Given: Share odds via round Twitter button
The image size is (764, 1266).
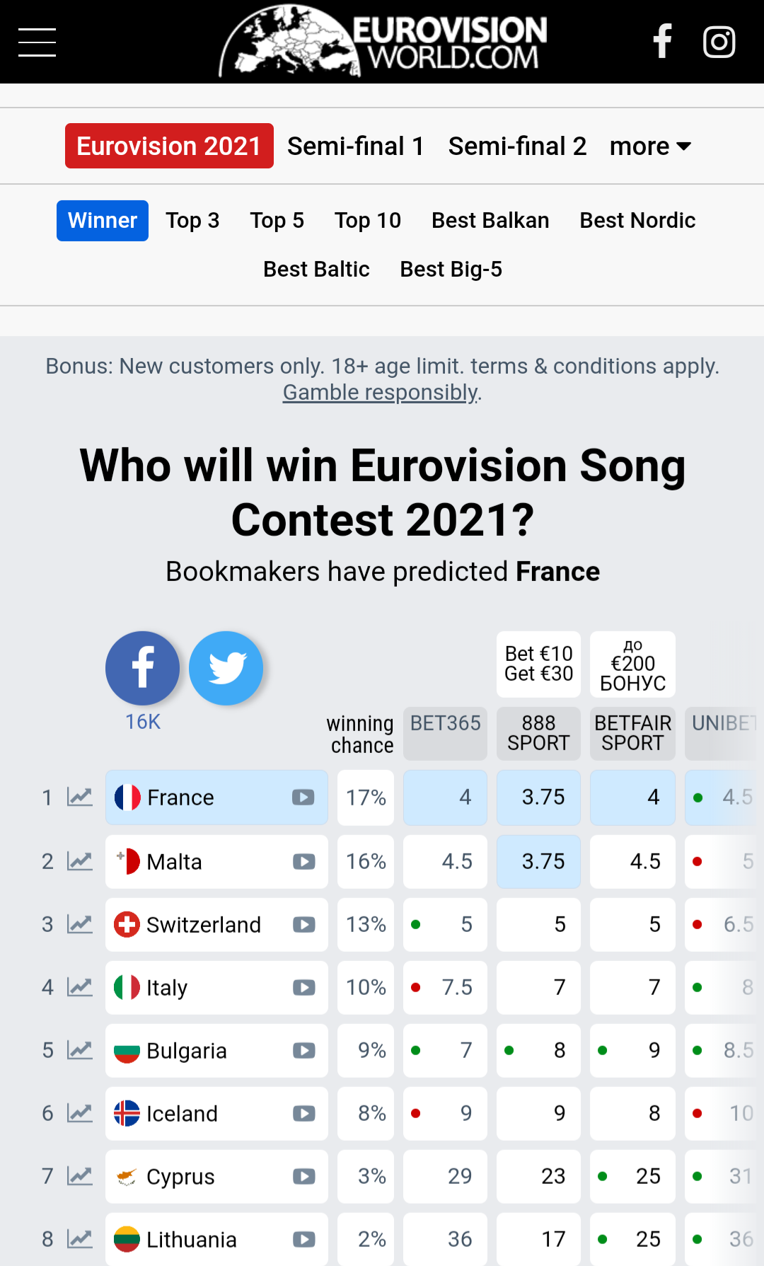Looking at the screenshot, I should [226, 668].
